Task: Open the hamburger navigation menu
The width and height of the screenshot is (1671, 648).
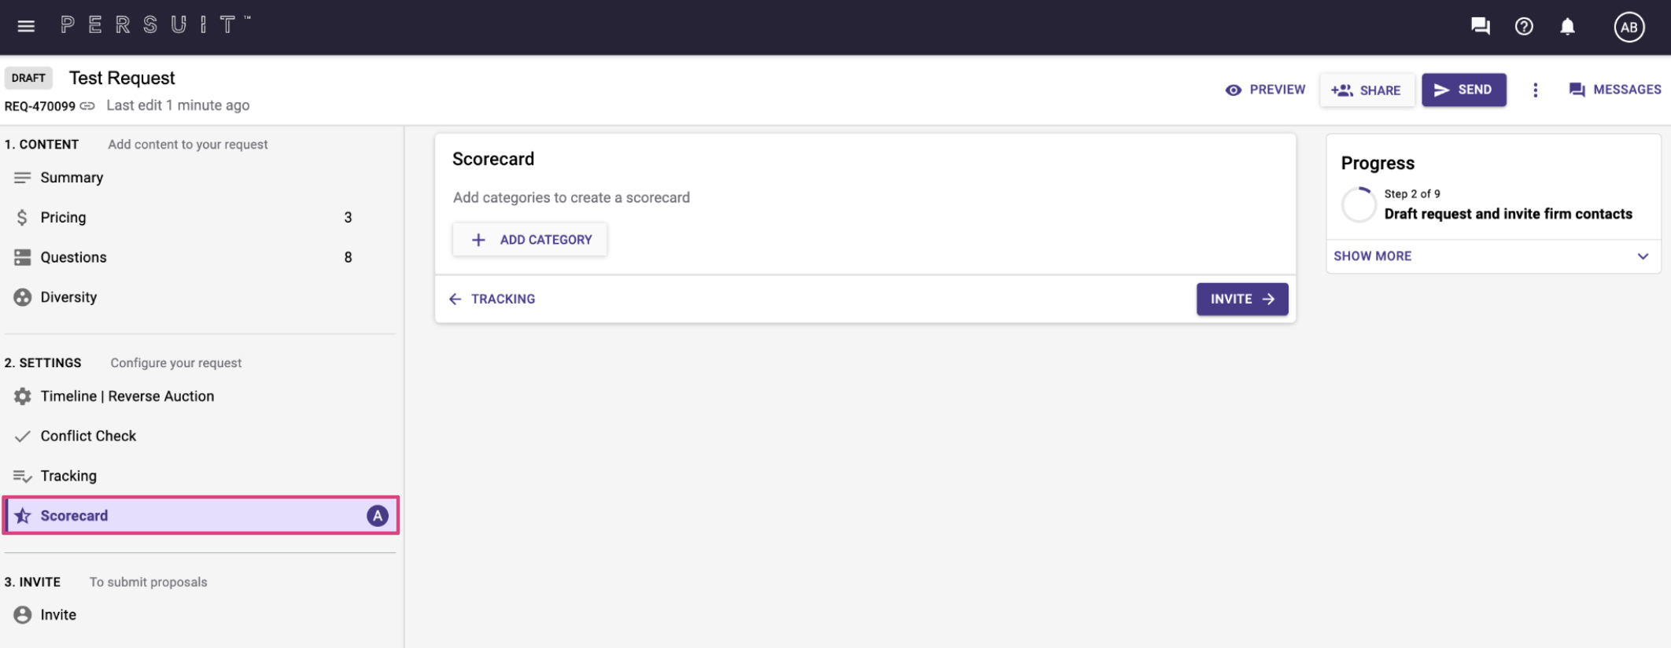Action: pyautogui.click(x=26, y=26)
